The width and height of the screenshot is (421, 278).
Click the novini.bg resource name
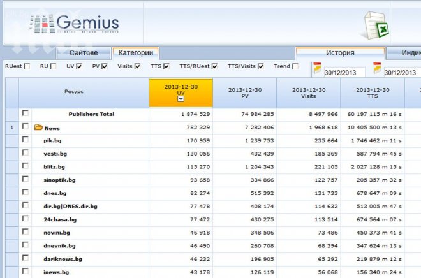coord(57,233)
